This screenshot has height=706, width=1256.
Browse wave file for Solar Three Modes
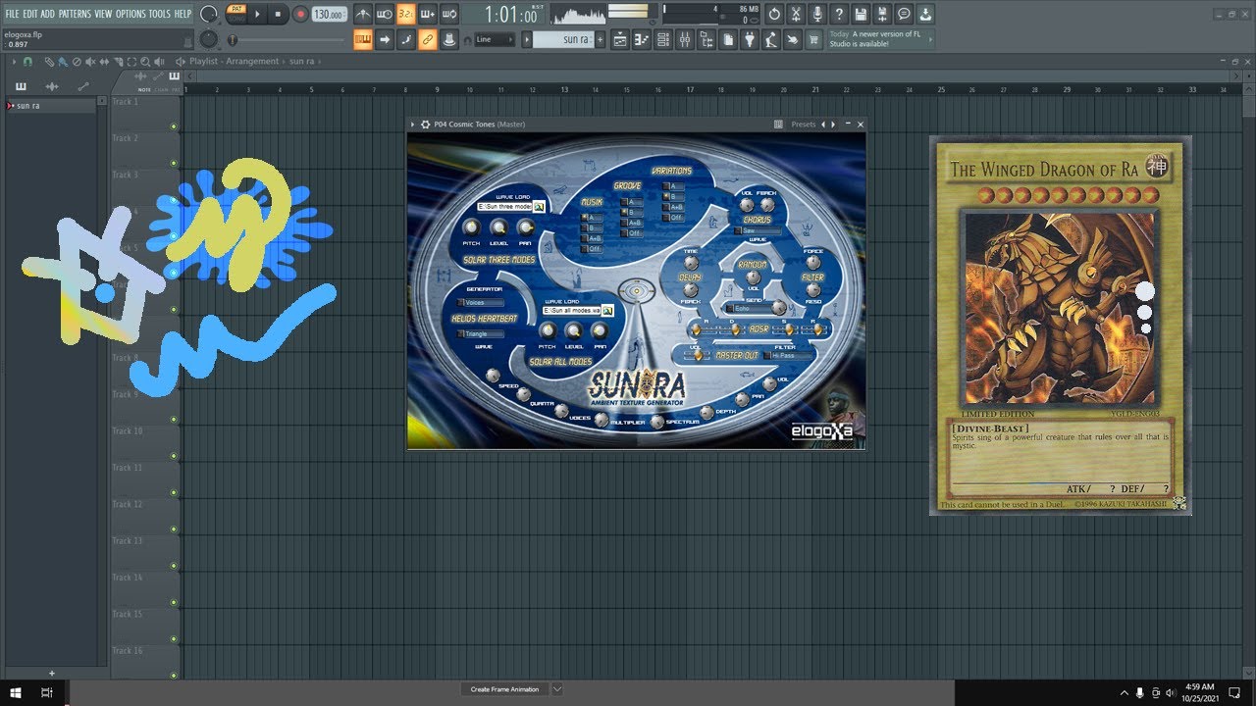[x=539, y=207]
